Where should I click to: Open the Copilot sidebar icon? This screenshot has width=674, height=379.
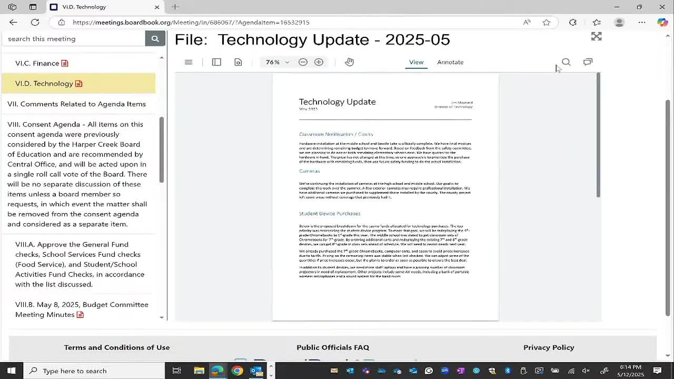click(662, 22)
